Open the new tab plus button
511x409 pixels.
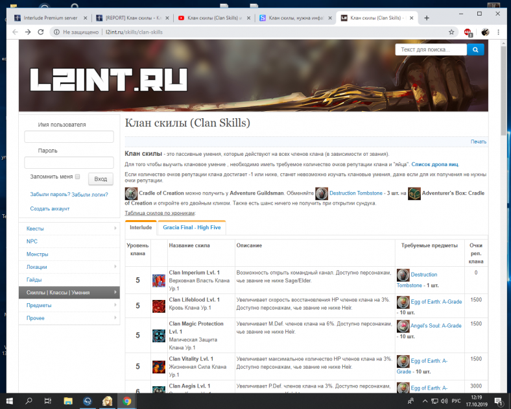(x=427, y=17)
